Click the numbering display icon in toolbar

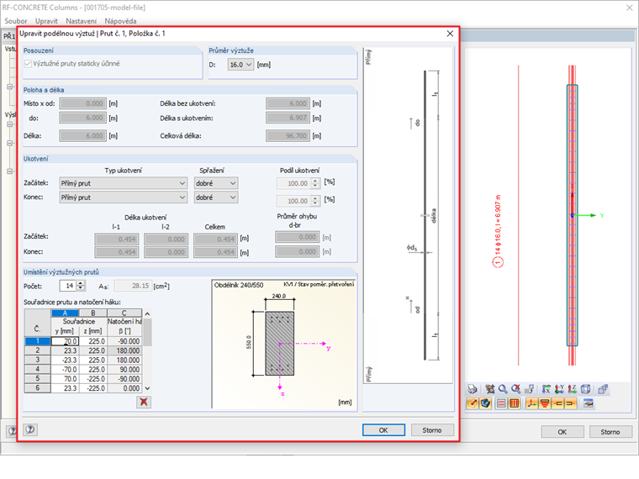pyautogui.click(x=530, y=389)
